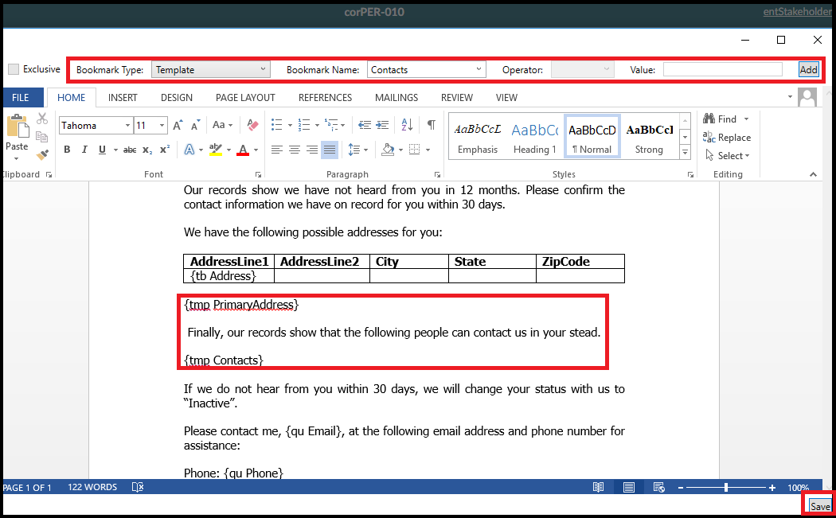Apply the Emphasis style
Viewport: 836px width, 518px height.
[x=478, y=138]
